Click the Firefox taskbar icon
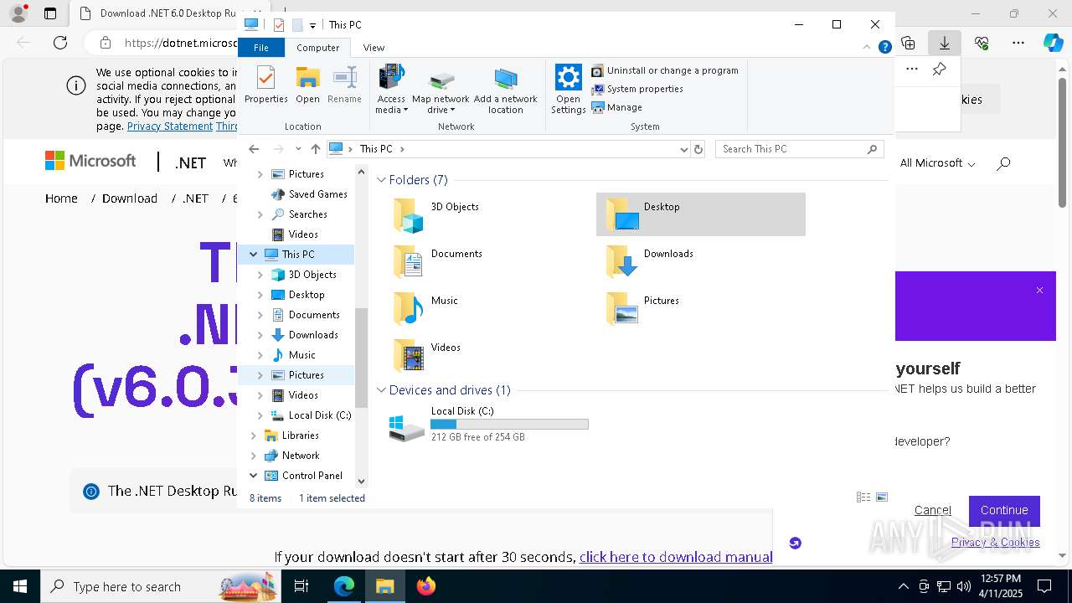The image size is (1072, 603). (426, 586)
